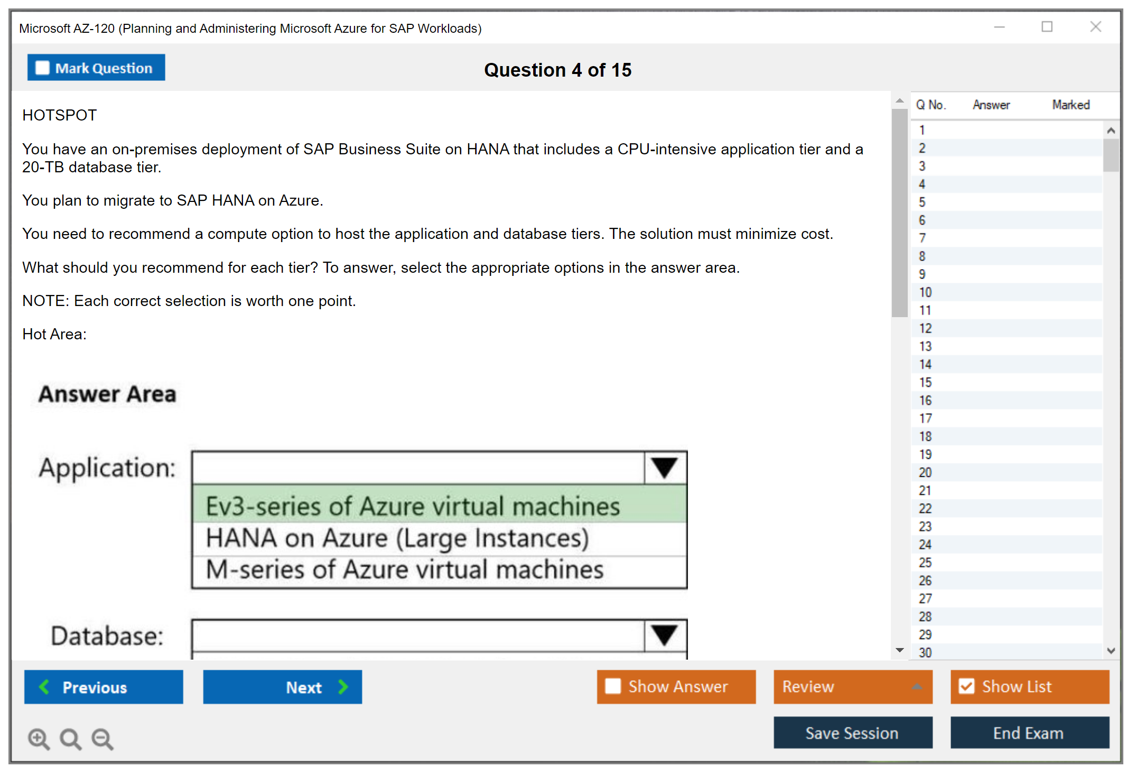Click the green right arrow on Next
The height and width of the screenshot is (777, 1136).
point(343,687)
